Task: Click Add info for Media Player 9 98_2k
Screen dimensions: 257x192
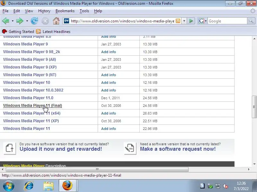Action: pyautogui.click(x=109, y=52)
